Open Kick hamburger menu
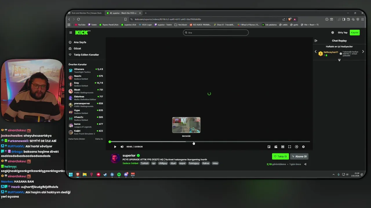371x208 pixels. (x=70, y=33)
